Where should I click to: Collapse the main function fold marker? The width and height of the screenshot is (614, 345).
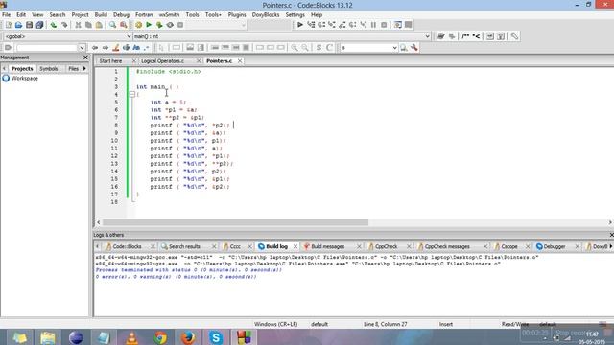[132, 94]
